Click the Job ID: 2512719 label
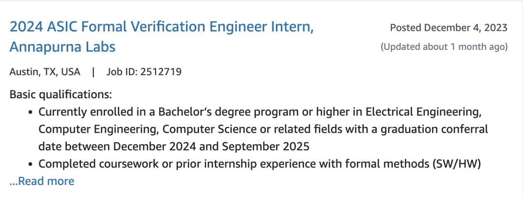The width and height of the screenshot is (523, 198). (x=144, y=72)
